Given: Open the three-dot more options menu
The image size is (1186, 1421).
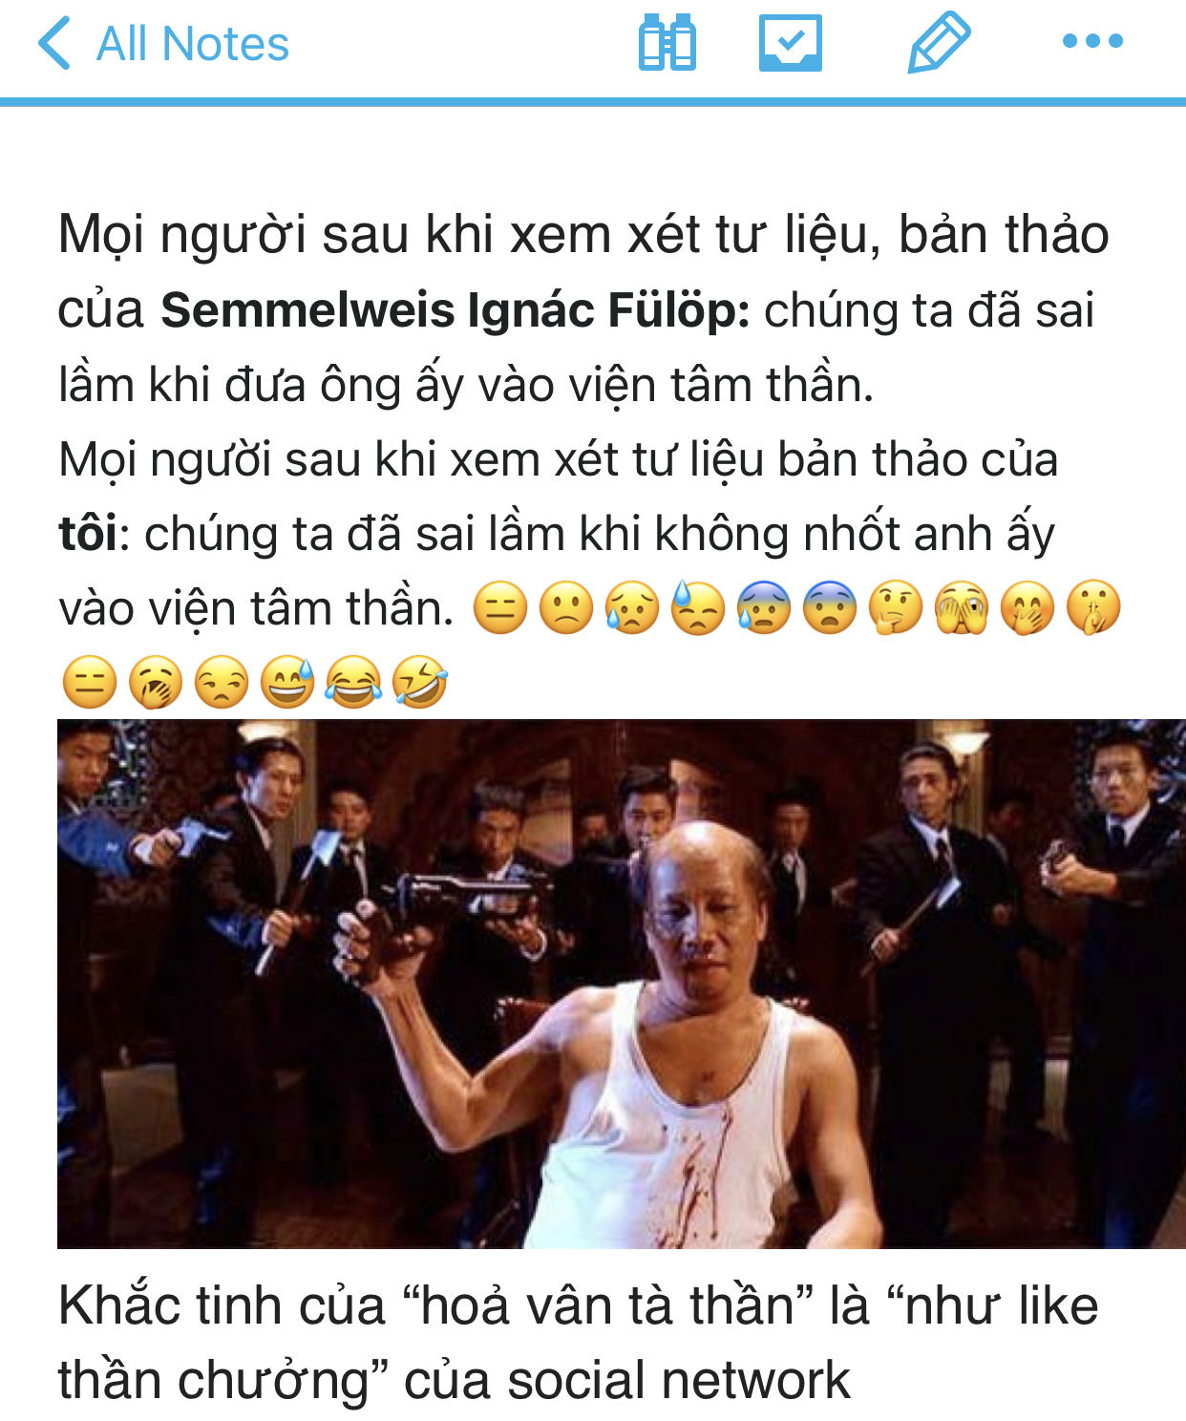Looking at the screenshot, I should [x=1093, y=41].
